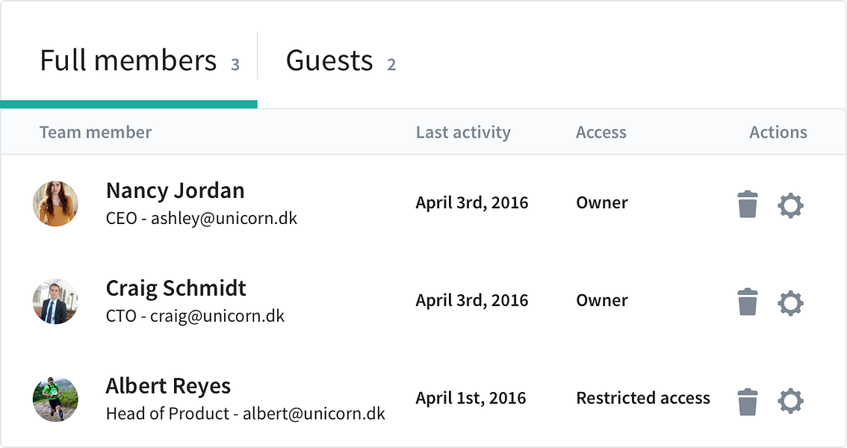Click the April 1st, 2016 date
Viewport: 847px width, 448px height.
471,398
